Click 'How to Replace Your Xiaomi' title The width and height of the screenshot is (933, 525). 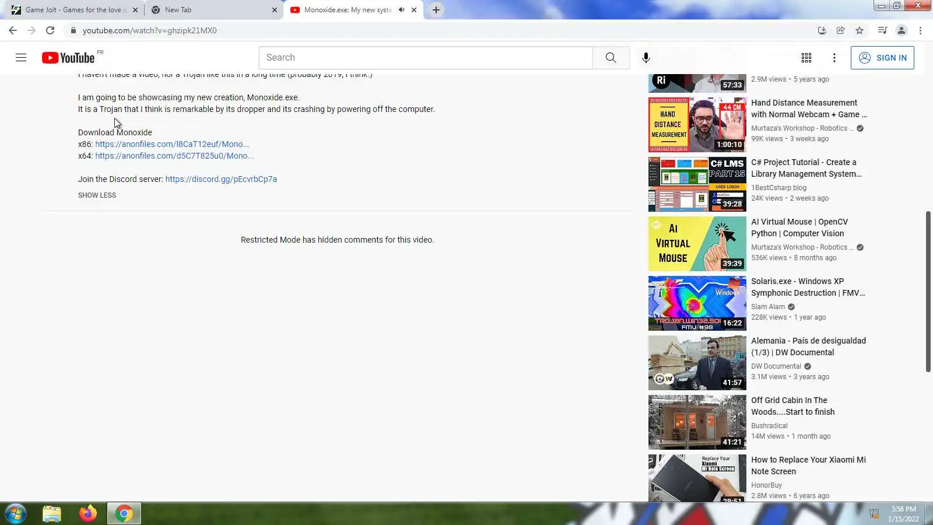(808, 466)
